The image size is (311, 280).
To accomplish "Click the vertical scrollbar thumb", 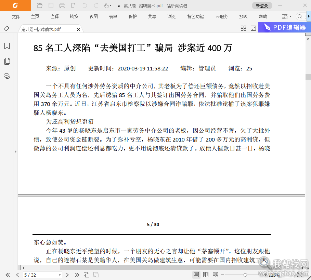I will (308, 77).
